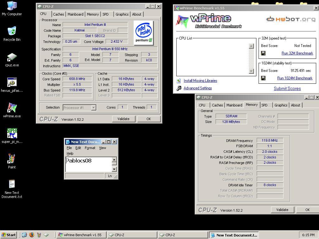Click into Notepad text area with Pablocs08
The height and width of the screenshot is (239, 319).
point(89,164)
